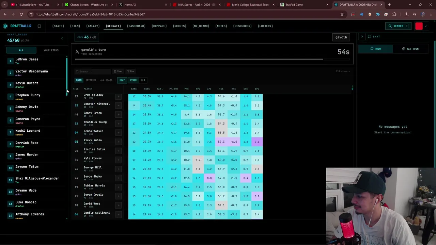
Task: Go back with browser back arrow
Action: click(5, 14)
